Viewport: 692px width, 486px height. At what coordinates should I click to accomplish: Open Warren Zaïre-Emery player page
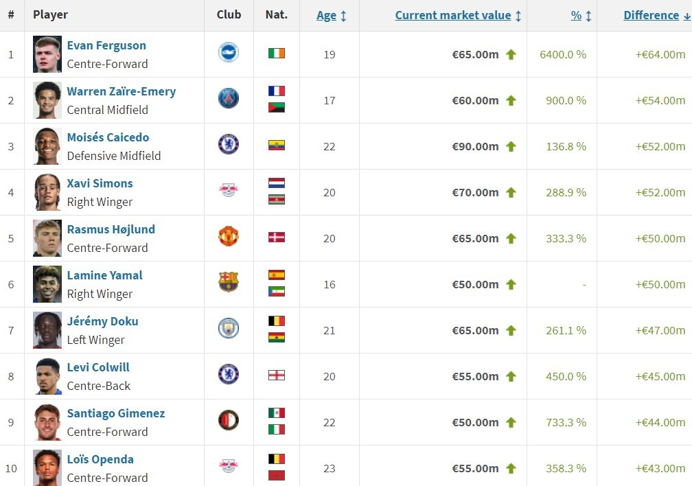122,91
